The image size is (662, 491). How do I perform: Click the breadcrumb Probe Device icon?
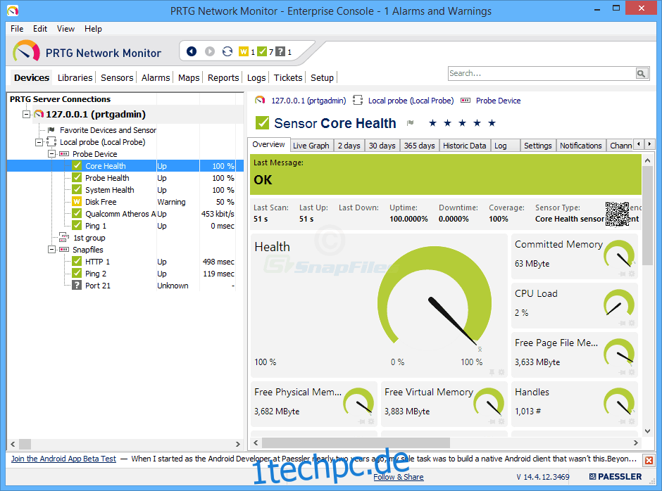point(466,101)
